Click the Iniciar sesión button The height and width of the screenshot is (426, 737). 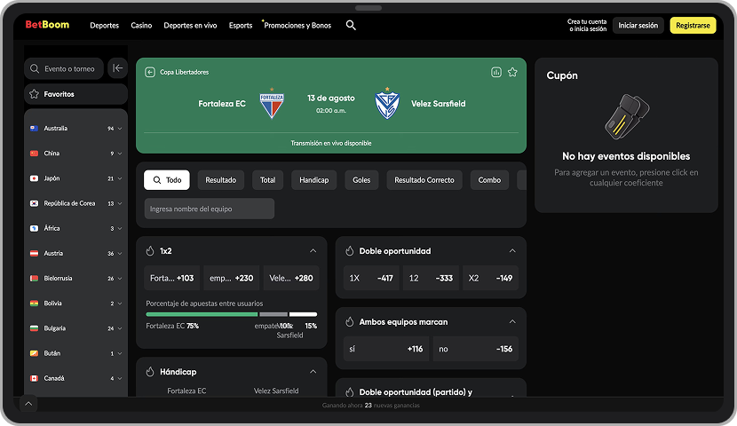click(x=638, y=26)
